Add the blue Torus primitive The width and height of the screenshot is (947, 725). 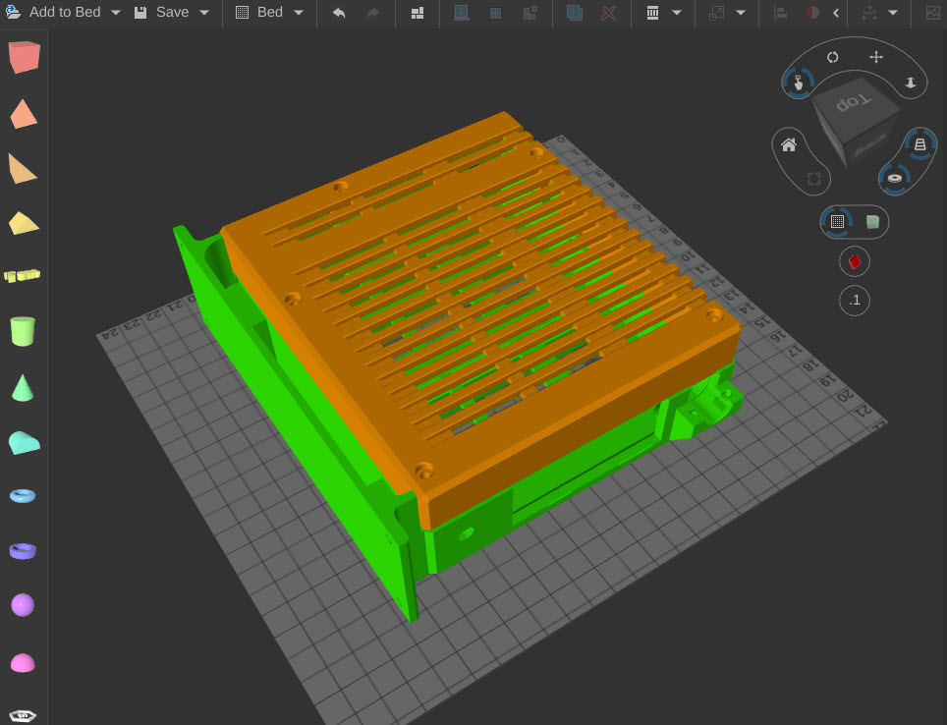point(23,496)
